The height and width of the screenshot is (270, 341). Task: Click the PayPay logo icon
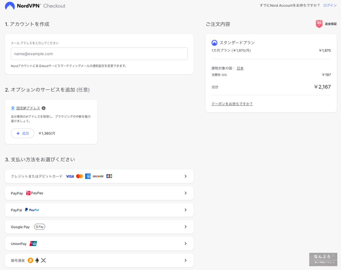[35, 193]
